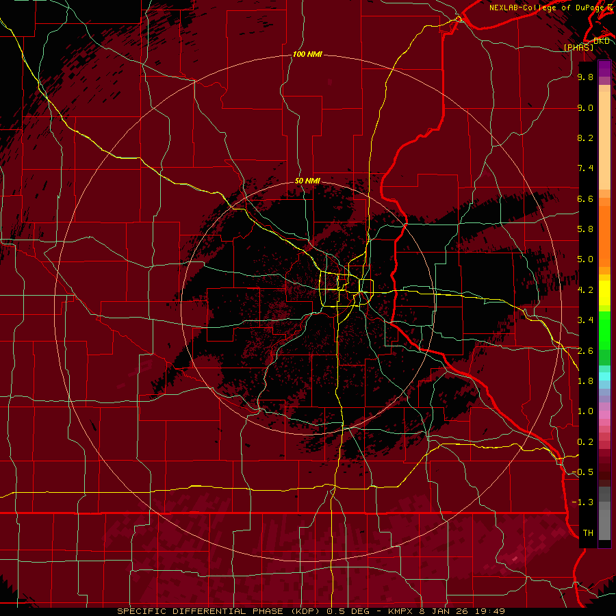
Task: Click the 6.6 scale value
Action: (585, 198)
